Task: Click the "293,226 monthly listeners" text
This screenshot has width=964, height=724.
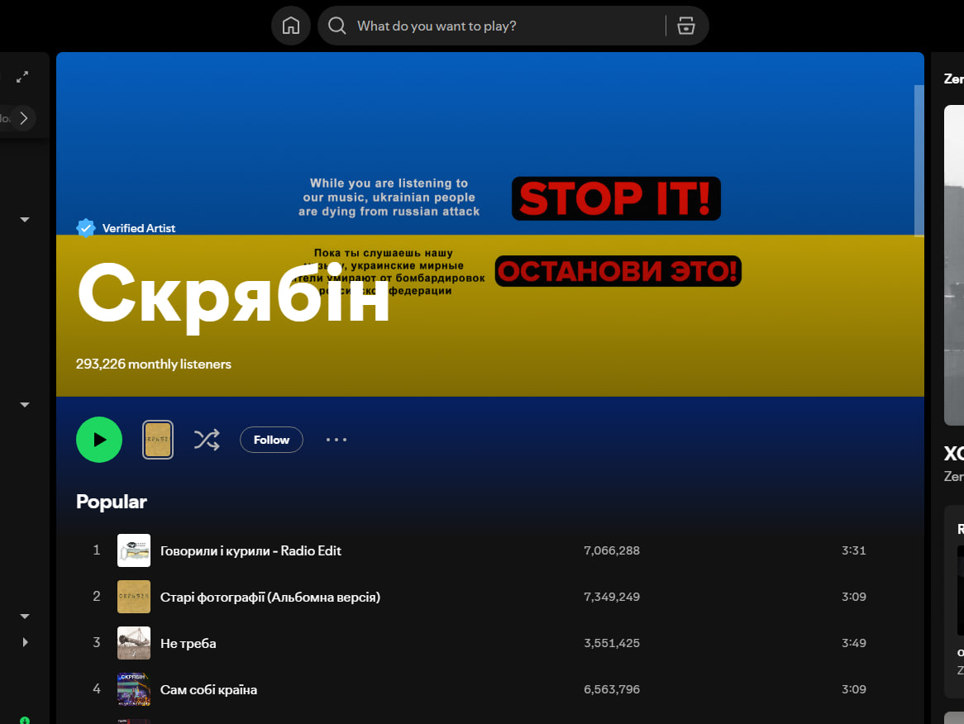Action: 154,364
